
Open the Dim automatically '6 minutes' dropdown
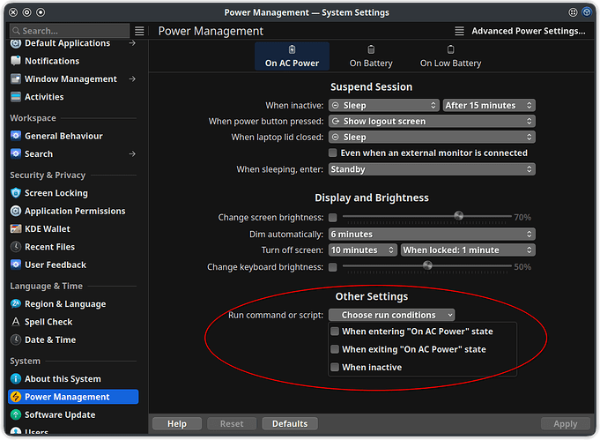click(x=432, y=235)
